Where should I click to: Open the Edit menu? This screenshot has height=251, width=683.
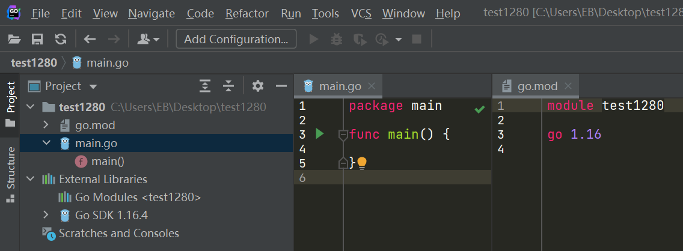click(71, 14)
